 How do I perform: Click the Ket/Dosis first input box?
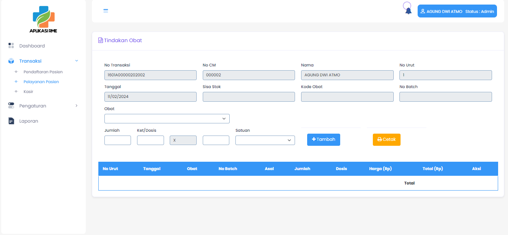pyautogui.click(x=150, y=140)
